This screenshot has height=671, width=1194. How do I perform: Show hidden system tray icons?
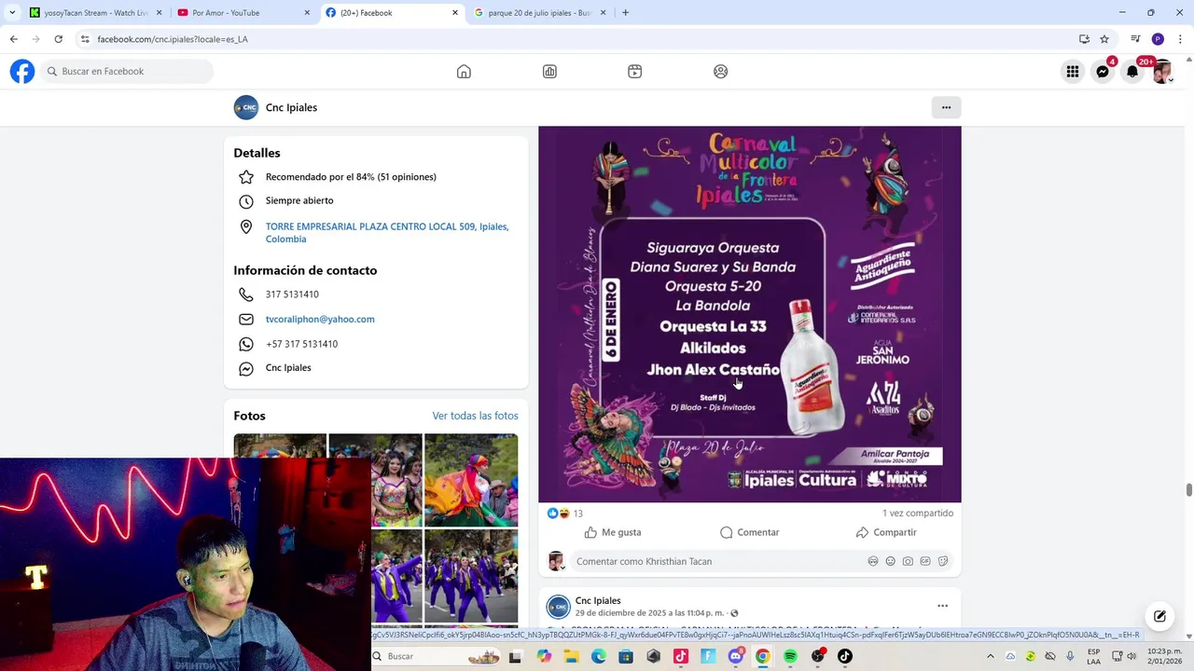(991, 656)
